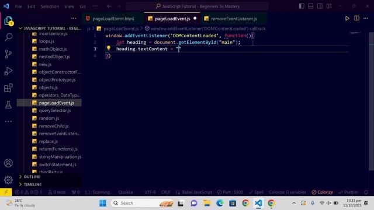Viewport: 374px width, 210px height.
Task: Open the Selection menu
Action: (x=50, y=6)
